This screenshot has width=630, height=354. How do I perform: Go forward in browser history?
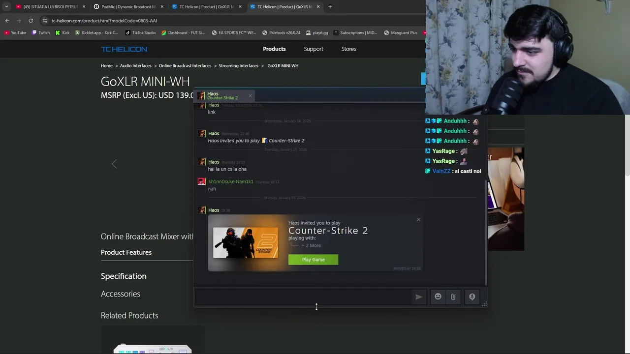pyautogui.click(x=19, y=21)
